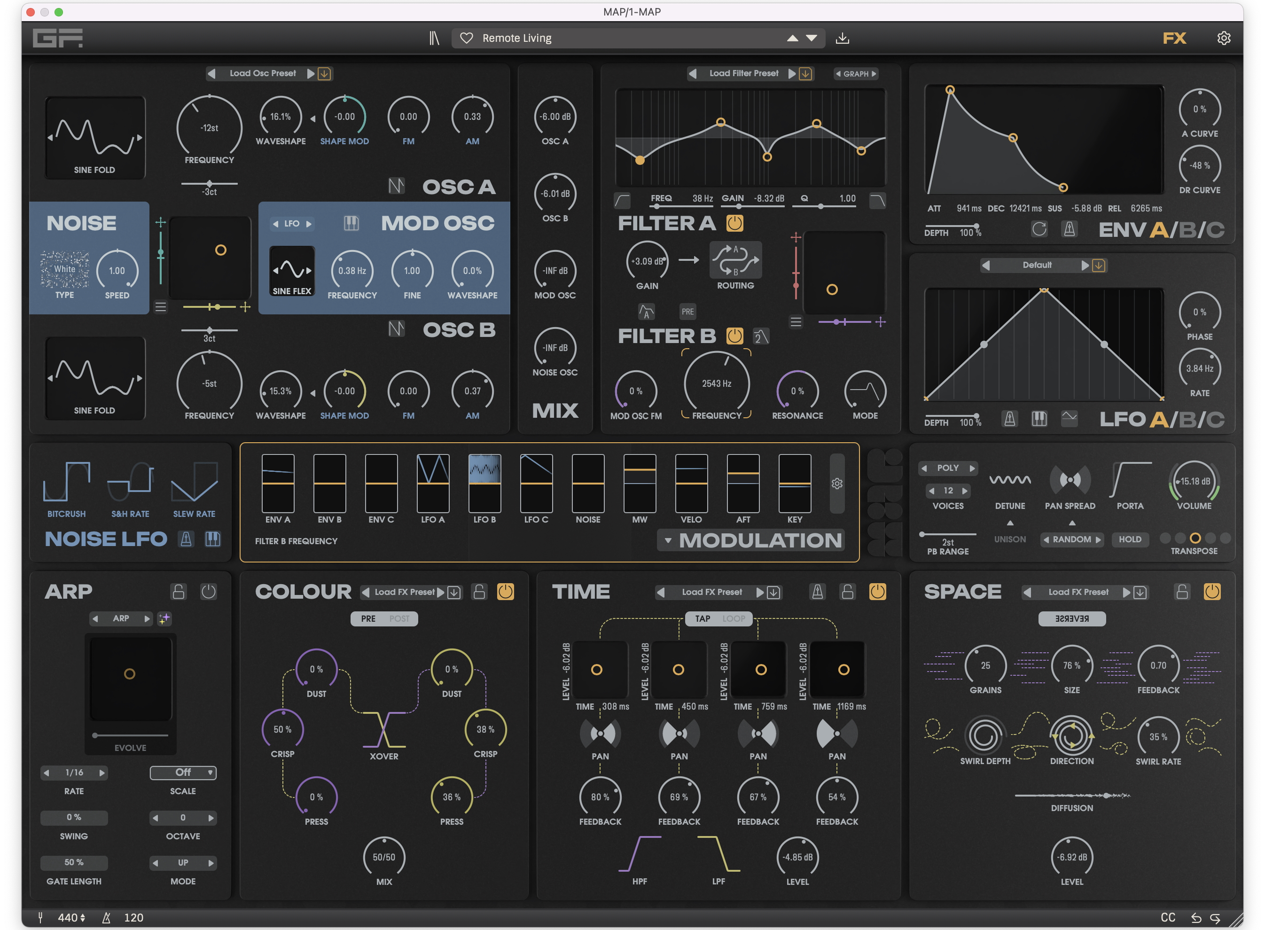
Task: Open the ARP Scale Off dropdown
Action: 183,773
